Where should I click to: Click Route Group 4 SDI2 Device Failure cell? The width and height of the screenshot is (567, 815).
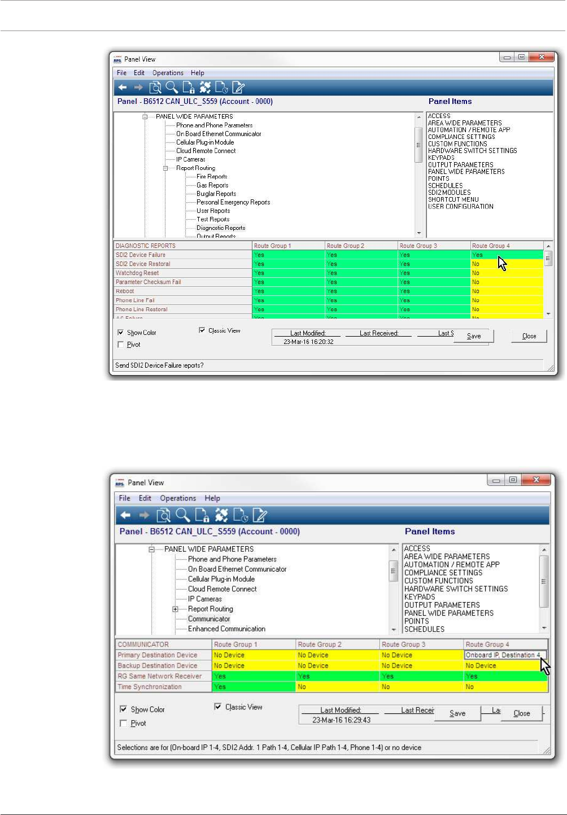point(507,255)
